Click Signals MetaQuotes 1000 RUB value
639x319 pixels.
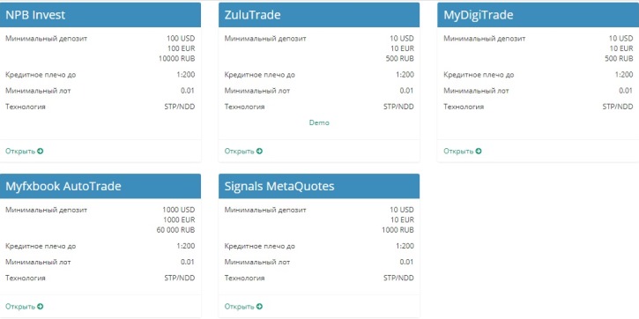[398, 230]
